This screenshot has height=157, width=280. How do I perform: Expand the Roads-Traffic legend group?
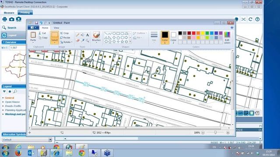coord(3,106)
